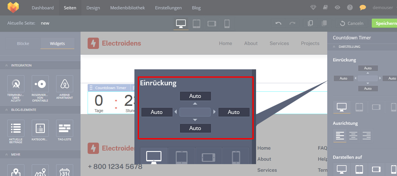Collapse the Blog-Elemente section

click(x=6, y=110)
